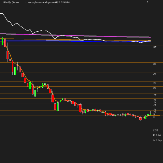Click the price axis label 26
Screen dimensions: 163x163
coord(155,74)
